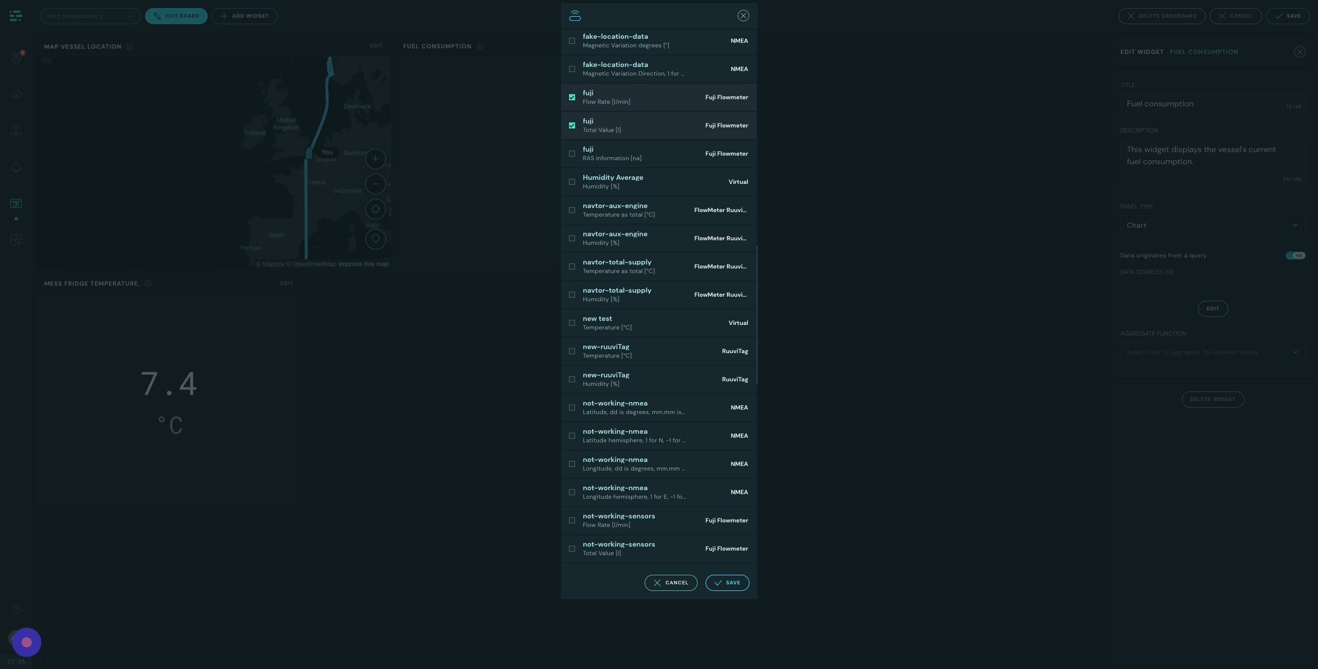1318x669 pixels.
Task: Uncheck fuji Flow Rate checkbox
Action: (572, 97)
